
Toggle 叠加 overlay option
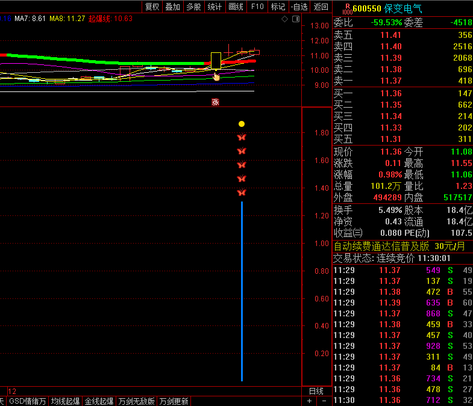coord(172,7)
